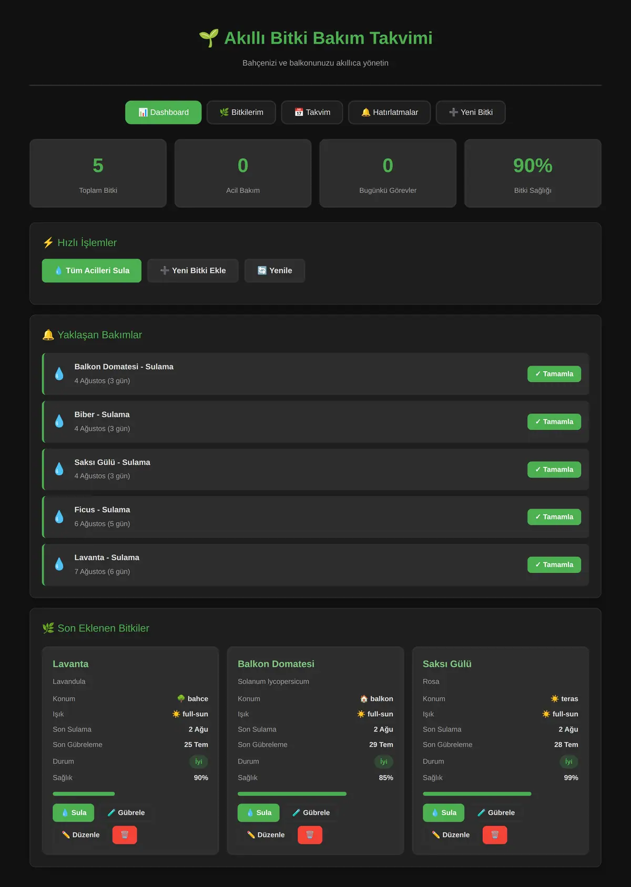
Task: Click the bell icon next to Yaklaşan Bakımlar
Action: pyautogui.click(x=48, y=335)
